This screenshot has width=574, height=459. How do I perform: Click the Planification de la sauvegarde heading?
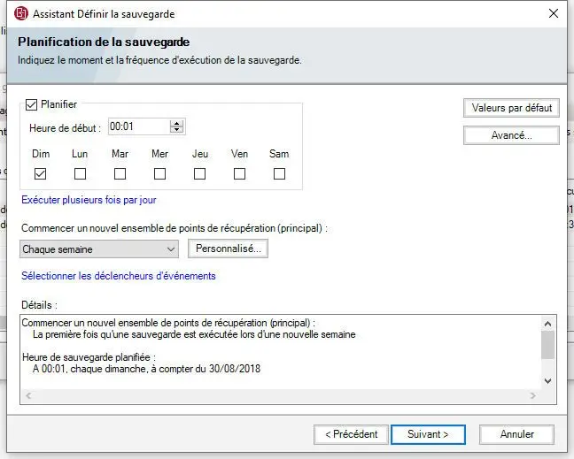tap(104, 42)
